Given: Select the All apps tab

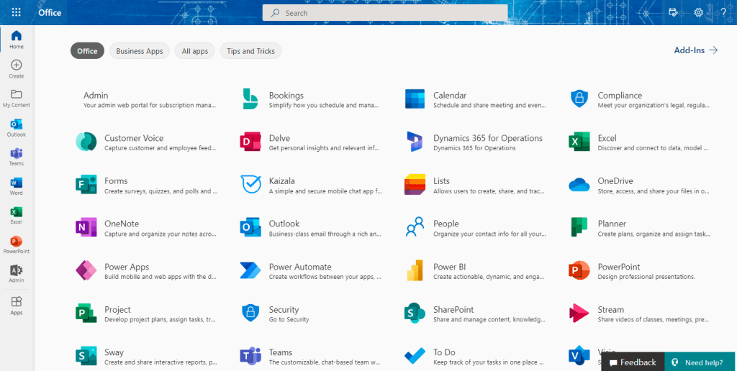Looking at the screenshot, I should [x=195, y=51].
